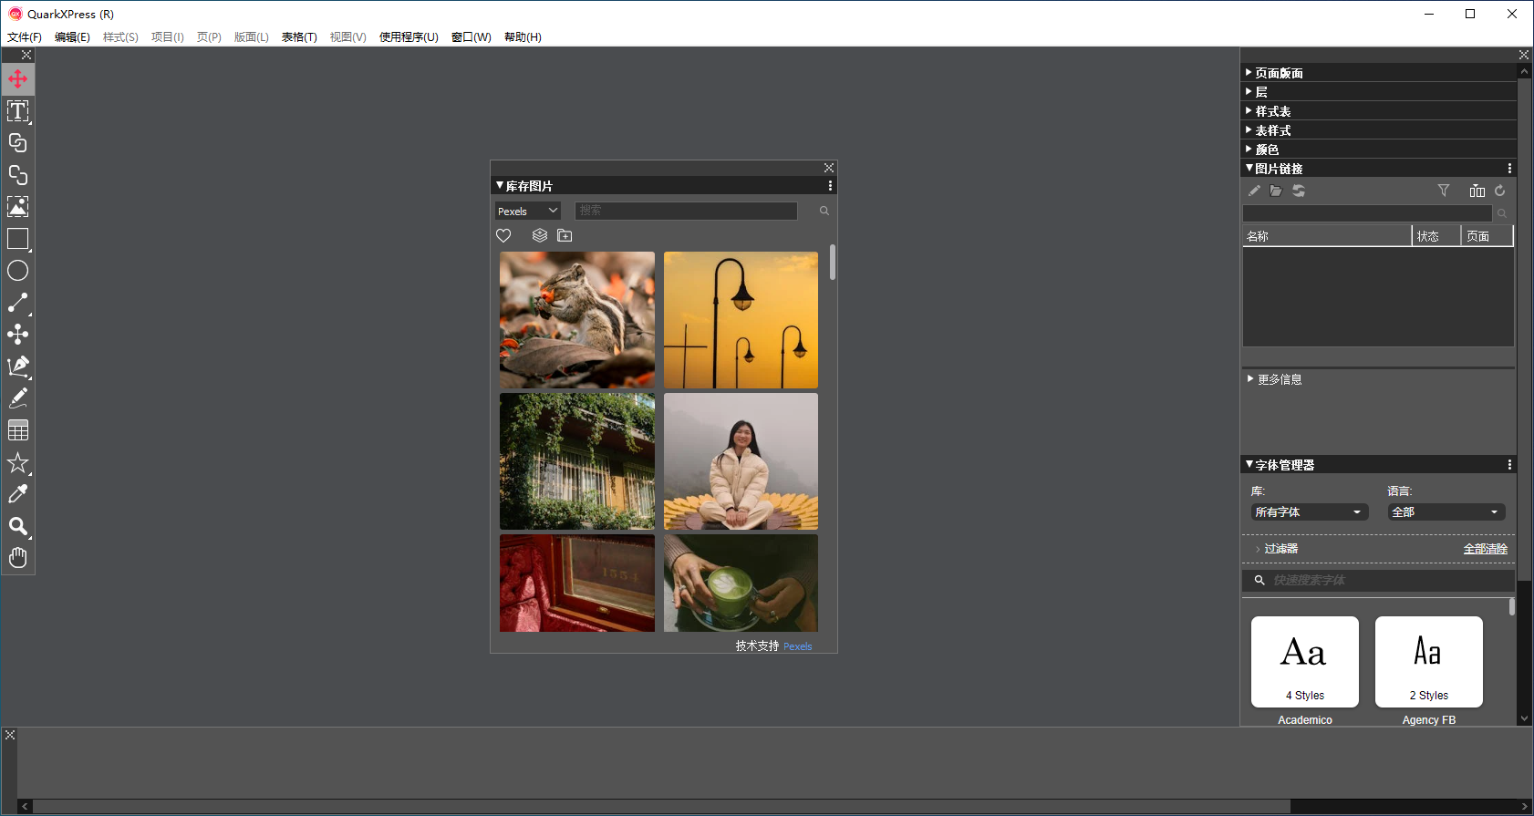The height and width of the screenshot is (816, 1534).
Task: Click the 全部清除 link
Action: coord(1485,549)
